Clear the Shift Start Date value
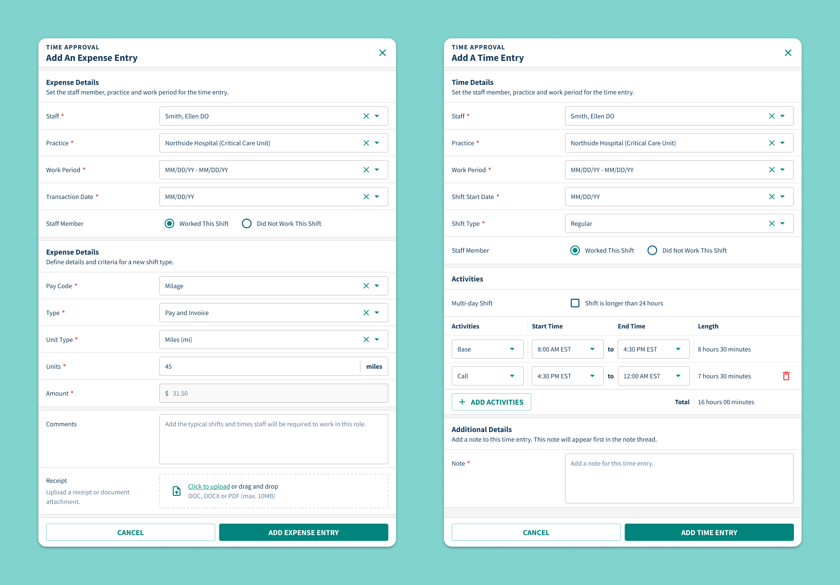The height and width of the screenshot is (585, 840). click(772, 197)
